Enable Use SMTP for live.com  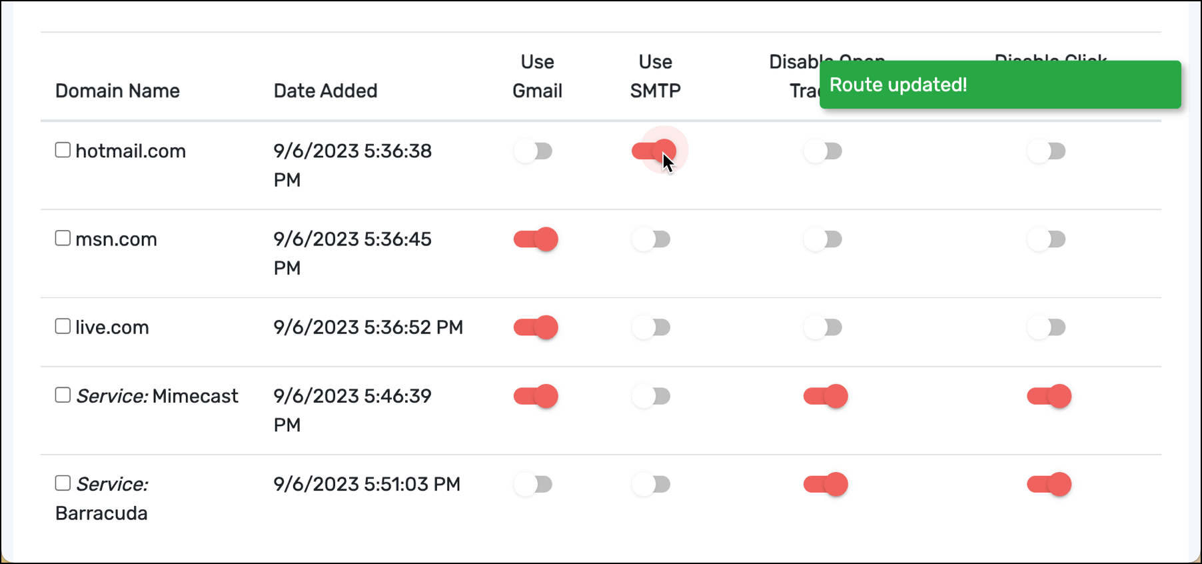point(652,327)
